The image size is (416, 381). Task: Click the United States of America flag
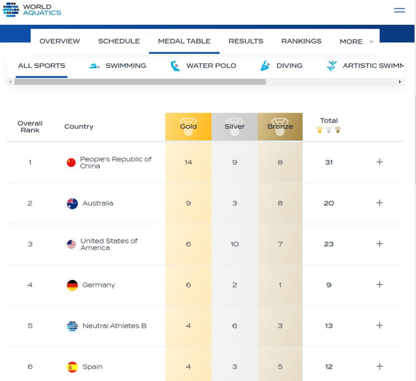(x=71, y=244)
